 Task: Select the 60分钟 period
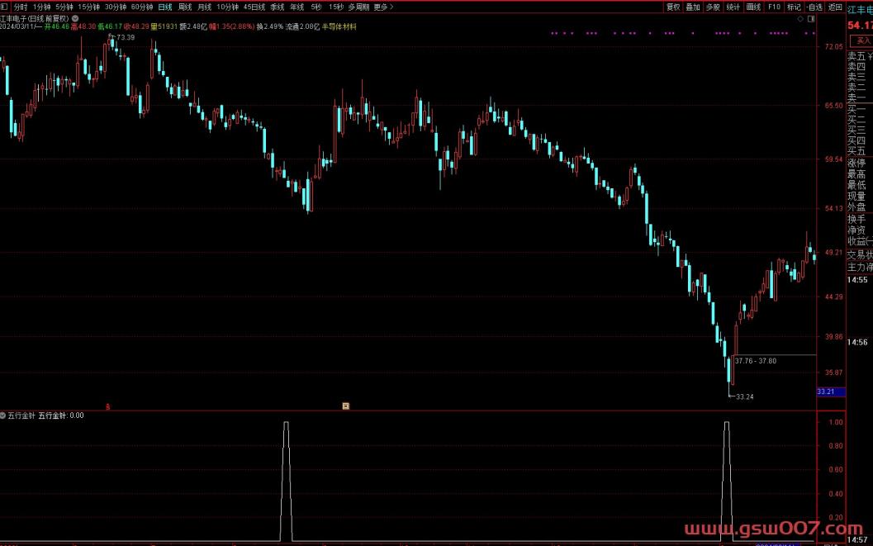tap(142, 7)
